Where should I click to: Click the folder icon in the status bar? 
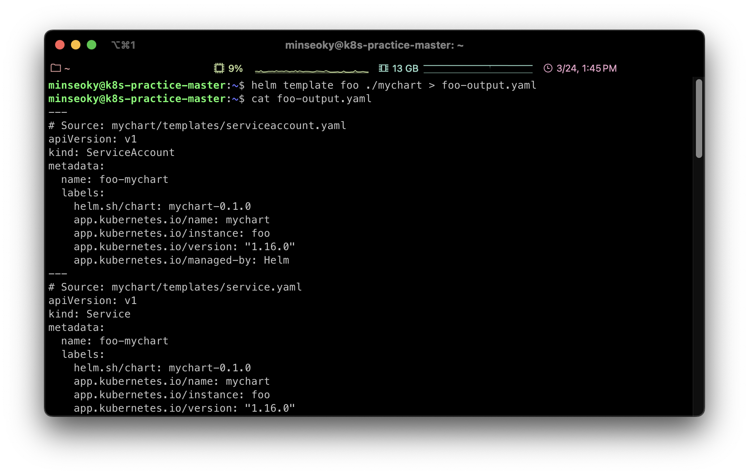tap(56, 68)
